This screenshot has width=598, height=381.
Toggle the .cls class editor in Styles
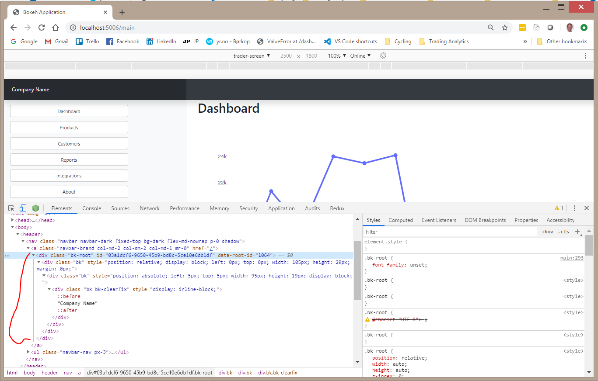(563, 232)
